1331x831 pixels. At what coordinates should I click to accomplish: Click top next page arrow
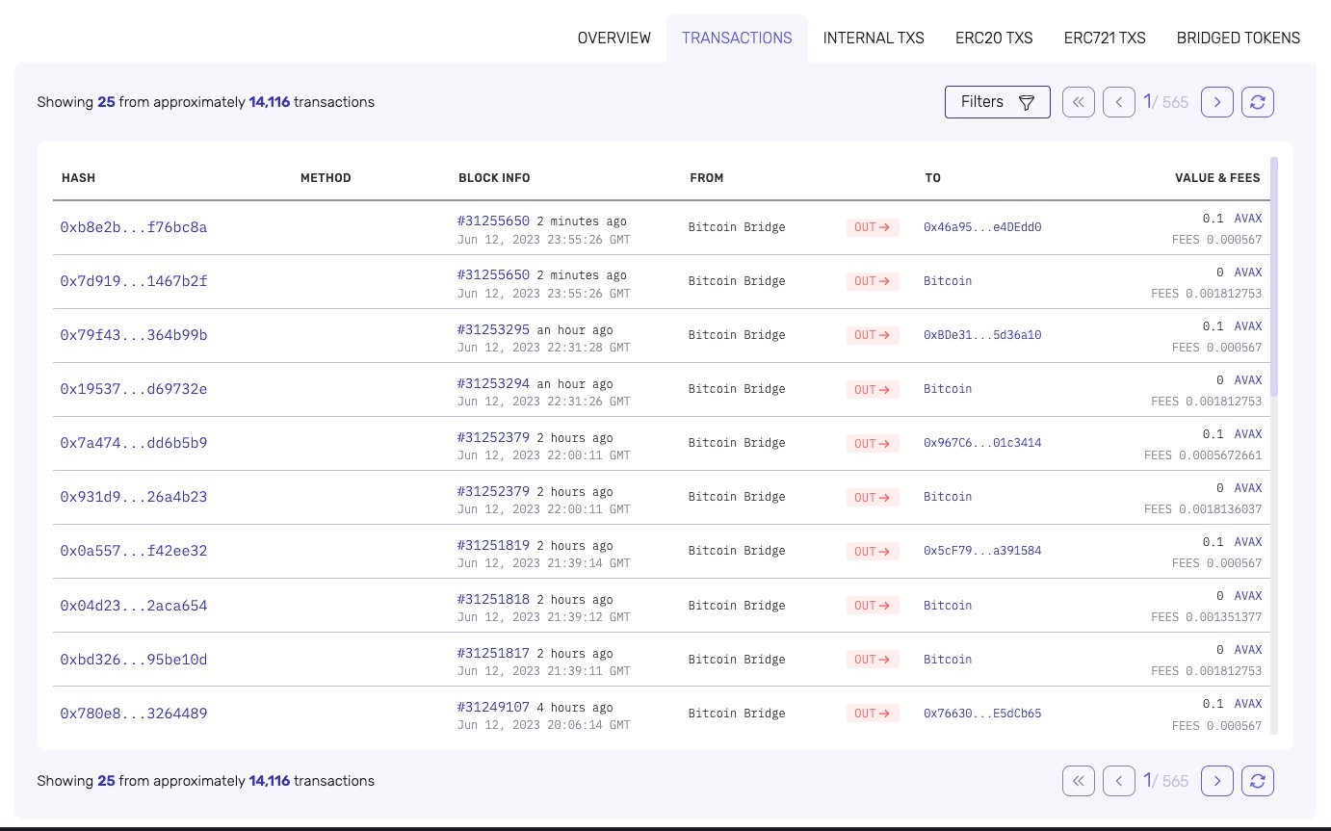1217,102
